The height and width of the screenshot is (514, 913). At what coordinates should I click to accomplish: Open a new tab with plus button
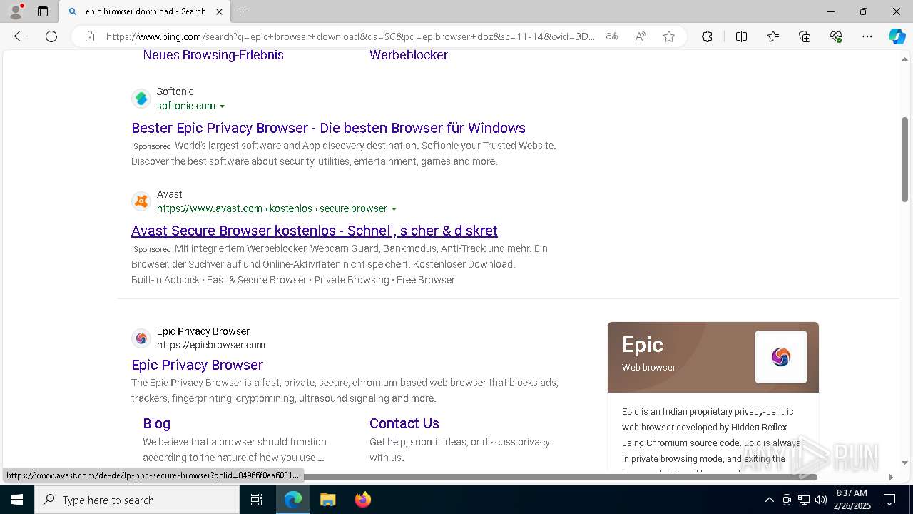[x=243, y=11]
